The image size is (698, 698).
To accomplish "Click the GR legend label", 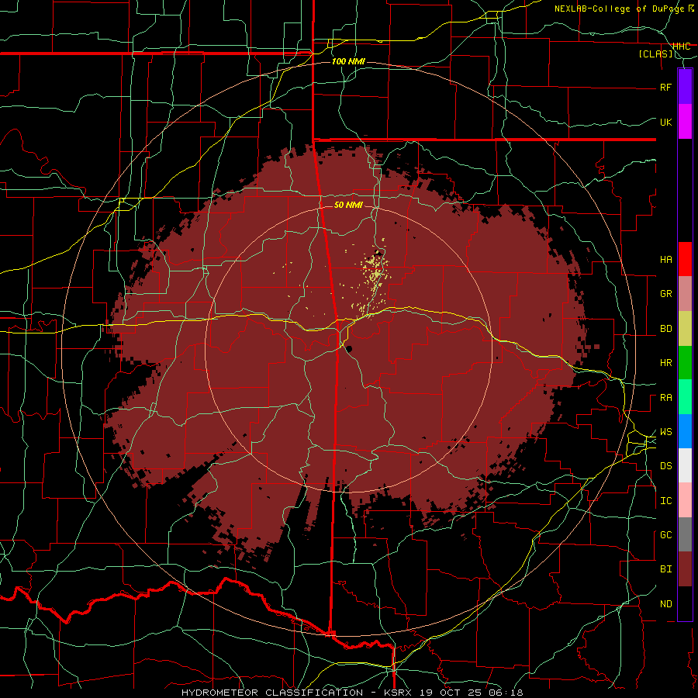I will 666,293.
